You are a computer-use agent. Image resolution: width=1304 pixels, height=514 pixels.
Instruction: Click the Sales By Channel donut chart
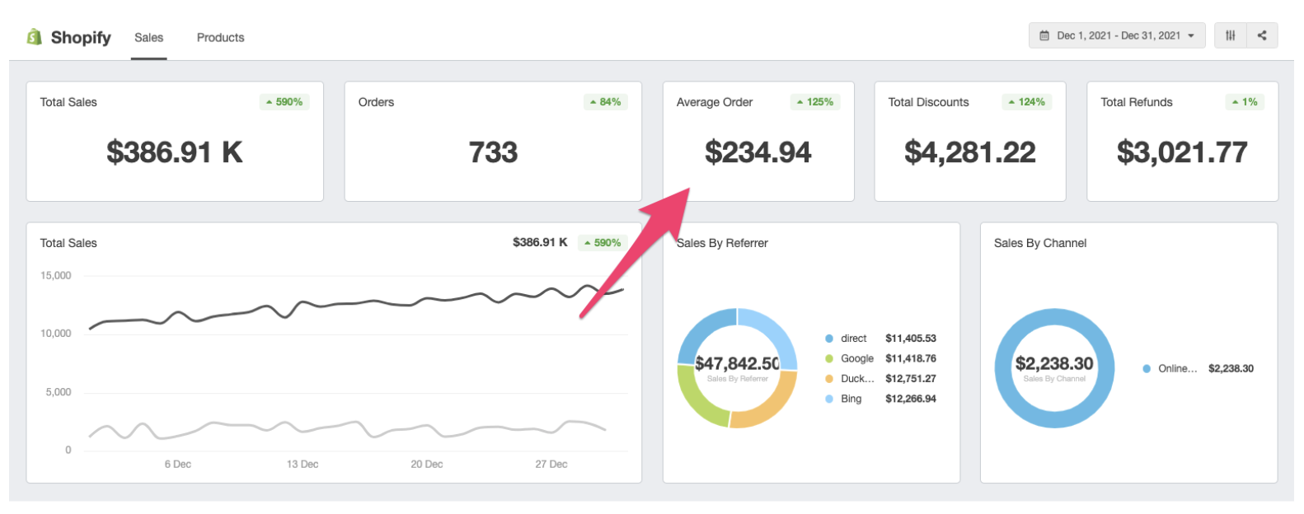click(x=1054, y=321)
